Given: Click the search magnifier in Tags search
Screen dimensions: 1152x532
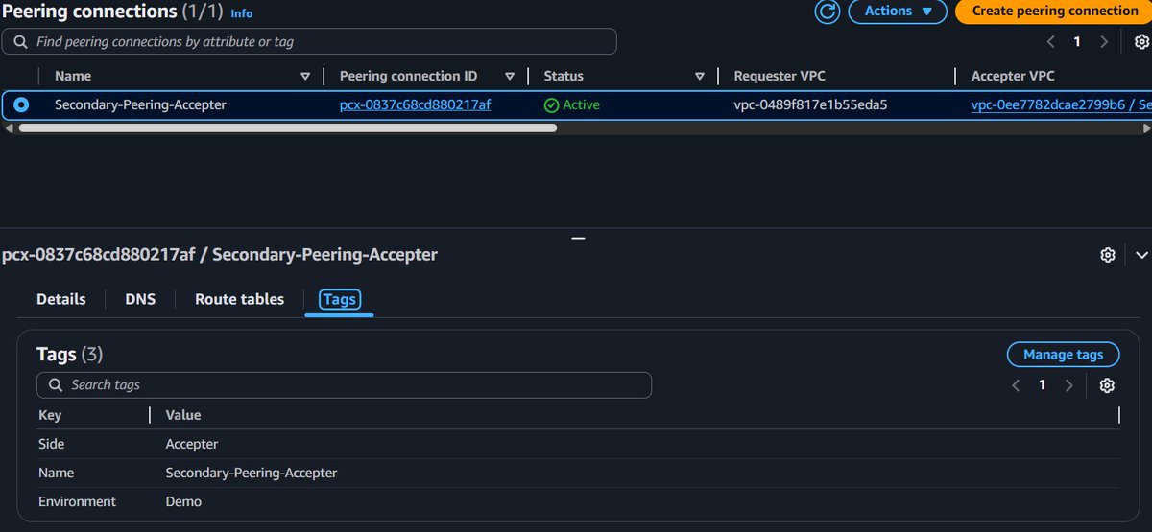Looking at the screenshot, I should 55,385.
